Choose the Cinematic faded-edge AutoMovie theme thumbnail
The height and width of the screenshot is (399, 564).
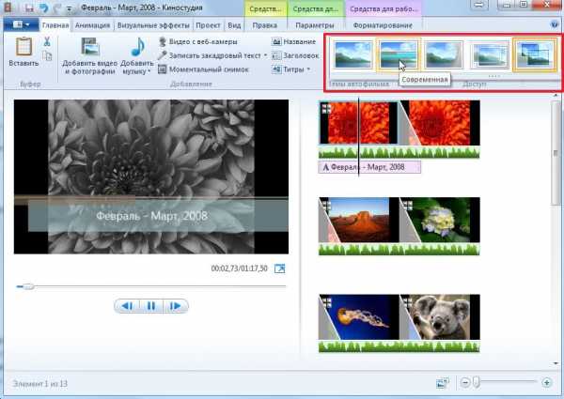tap(443, 54)
